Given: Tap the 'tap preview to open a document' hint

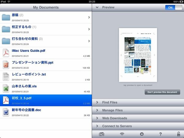Looking at the screenshot, I should point(138,85).
